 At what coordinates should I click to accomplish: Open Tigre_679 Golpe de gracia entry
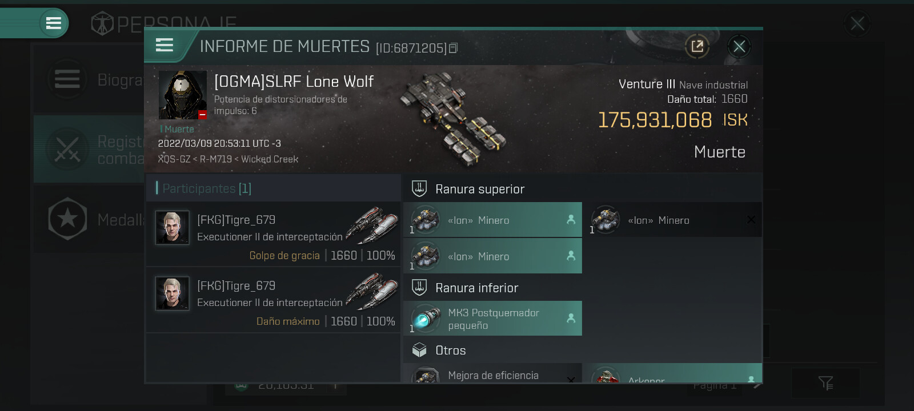click(273, 235)
